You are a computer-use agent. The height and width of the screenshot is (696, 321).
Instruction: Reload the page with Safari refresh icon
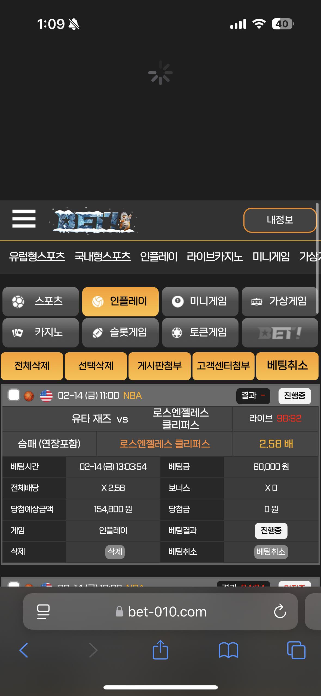[280, 612]
